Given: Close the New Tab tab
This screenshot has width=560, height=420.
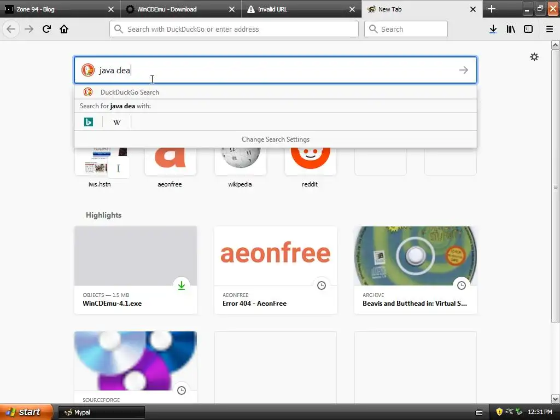Looking at the screenshot, I should point(473,9).
